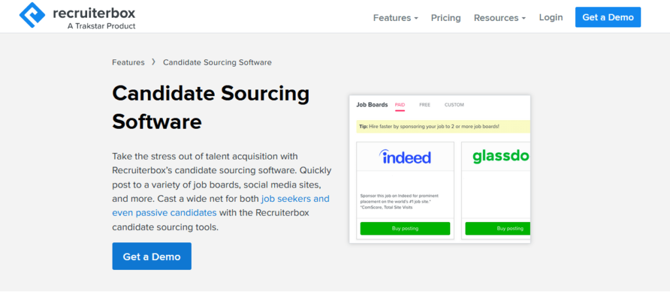The height and width of the screenshot is (294, 670).
Task: Go to the Login page
Action: tap(550, 18)
